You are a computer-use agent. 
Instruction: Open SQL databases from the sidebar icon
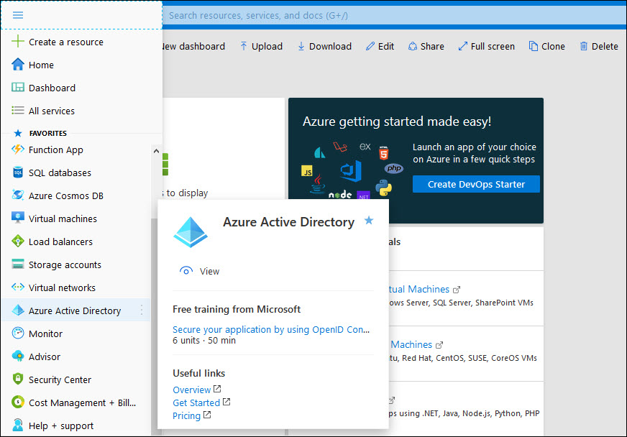16,172
